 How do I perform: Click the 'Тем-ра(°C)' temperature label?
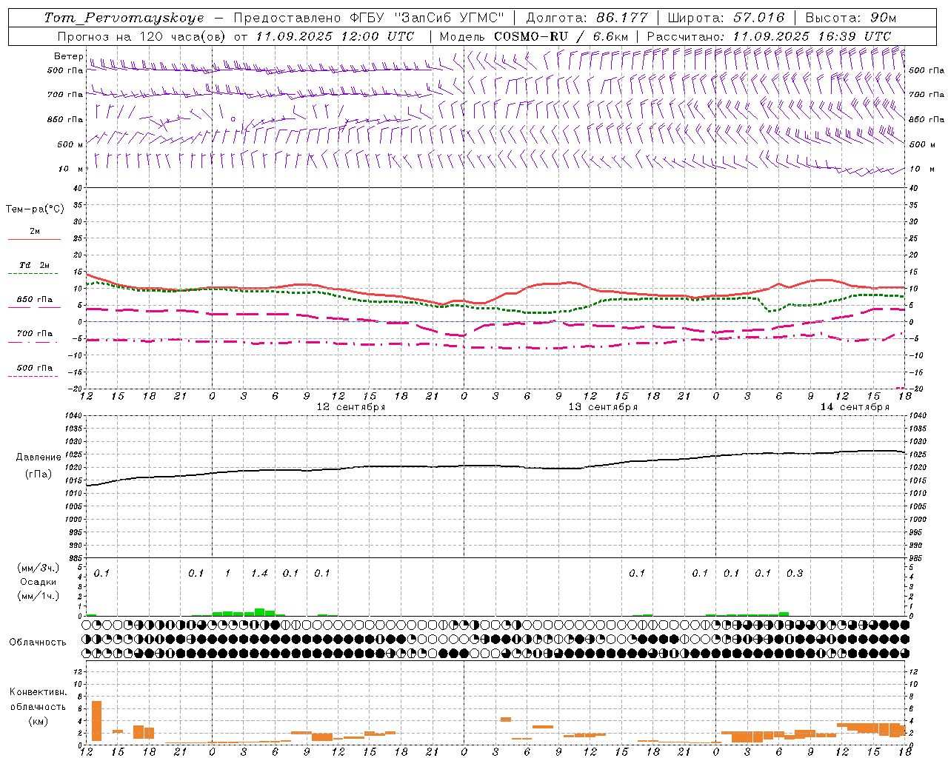click(x=35, y=209)
